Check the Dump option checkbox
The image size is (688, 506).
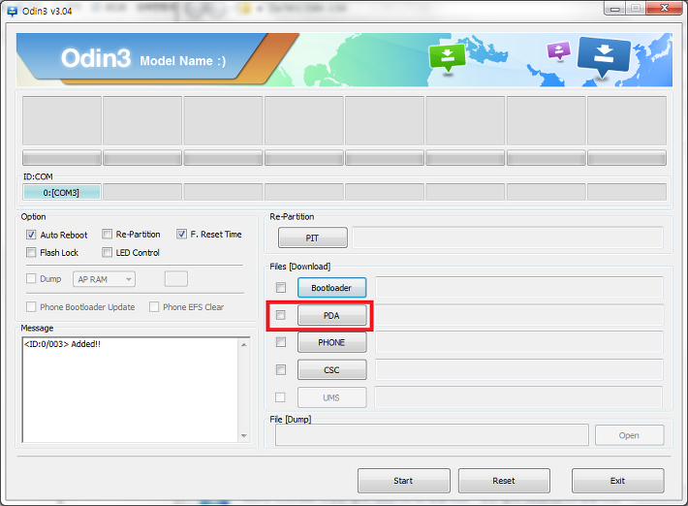[x=31, y=278]
